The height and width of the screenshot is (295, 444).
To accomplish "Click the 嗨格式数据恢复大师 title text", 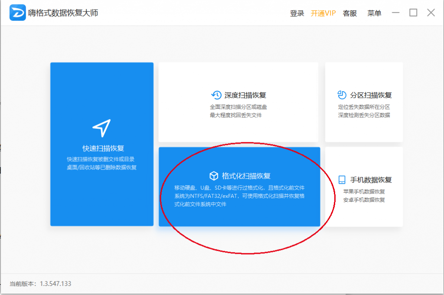I will 63,13.
